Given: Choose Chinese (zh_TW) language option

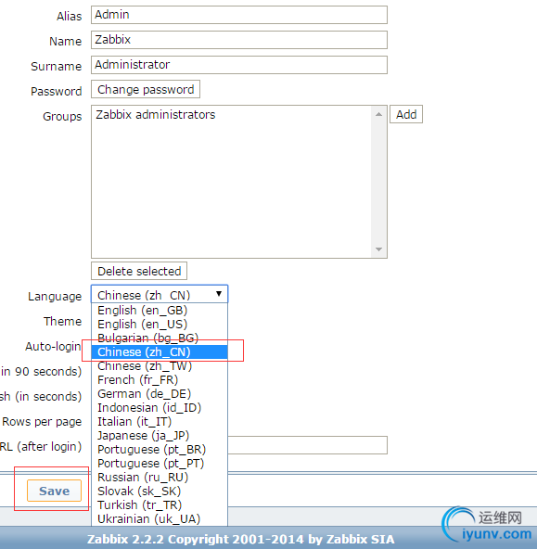Looking at the screenshot, I should (x=160, y=366).
